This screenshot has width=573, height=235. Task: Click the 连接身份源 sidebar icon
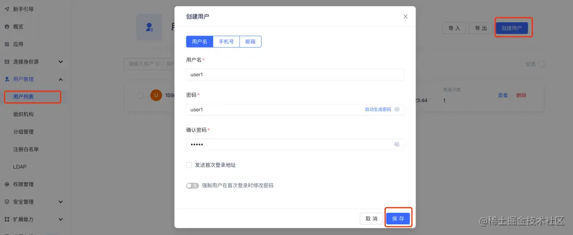pos(6,61)
